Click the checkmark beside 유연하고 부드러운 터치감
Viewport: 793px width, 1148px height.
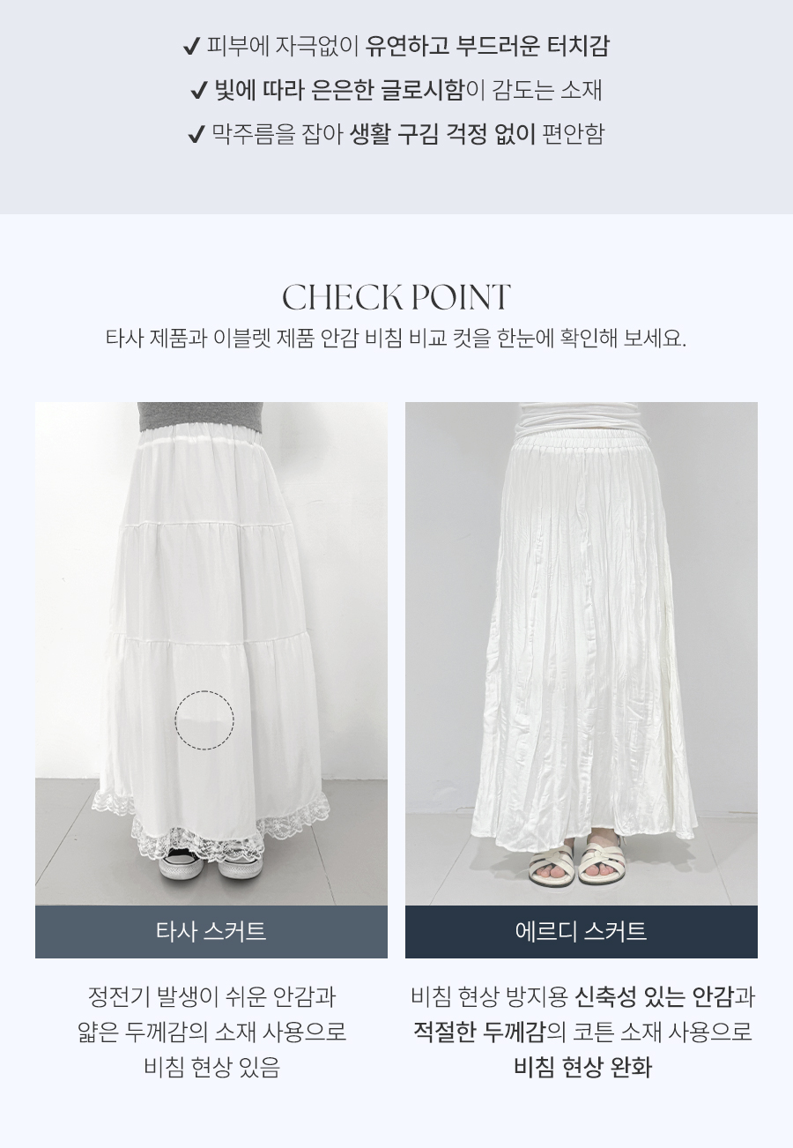click(x=191, y=46)
